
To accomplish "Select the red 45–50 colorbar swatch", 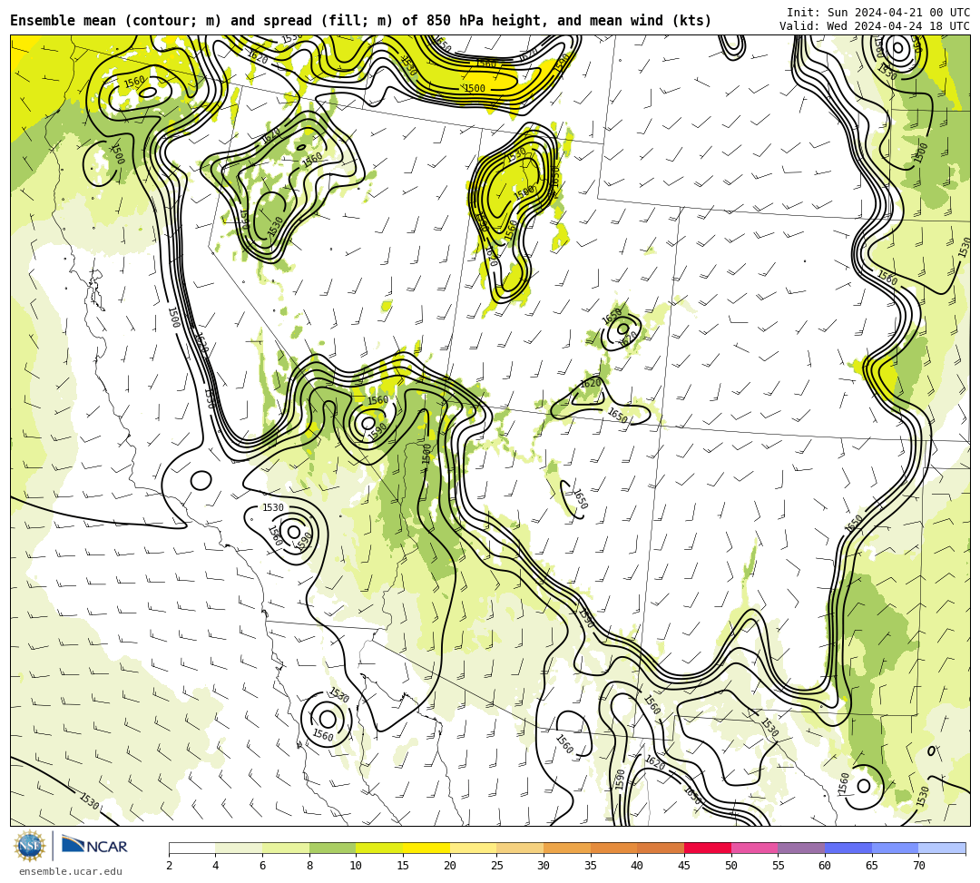I will 708,848.
